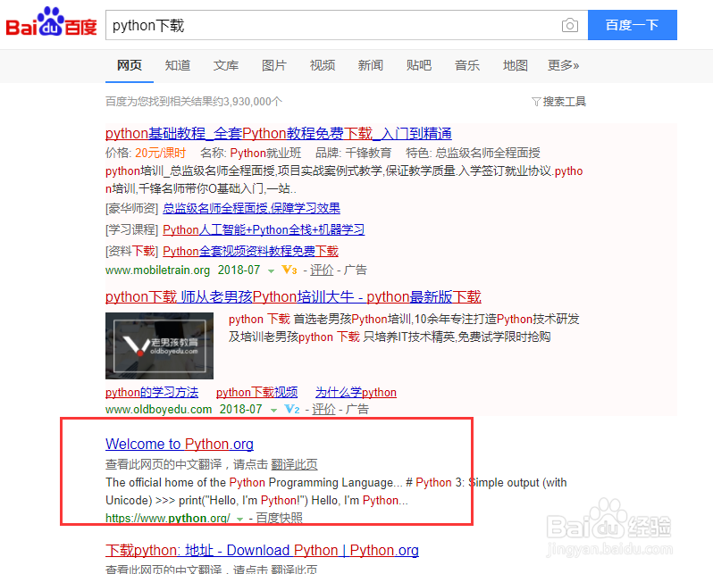Open 搜索工具 filter tools
The height and width of the screenshot is (574, 713).
tap(558, 102)
